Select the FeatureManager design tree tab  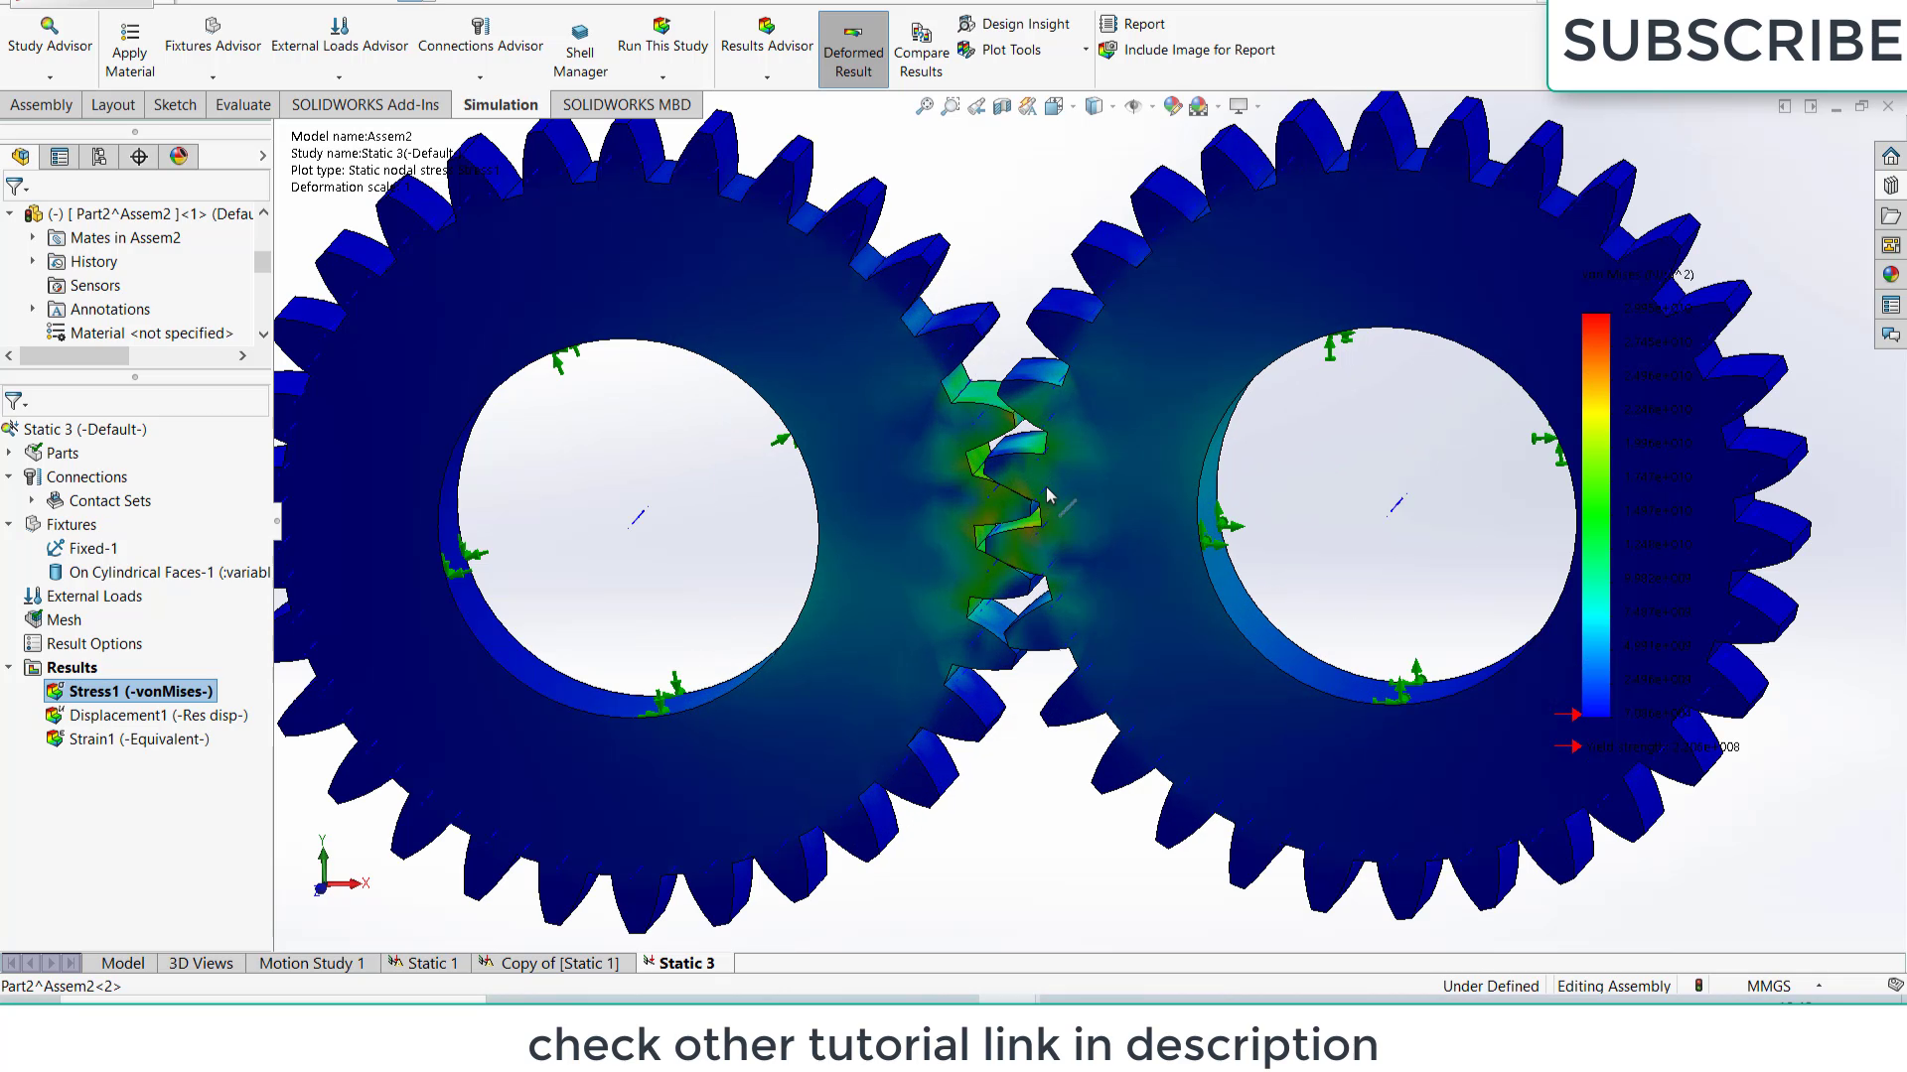20,156
